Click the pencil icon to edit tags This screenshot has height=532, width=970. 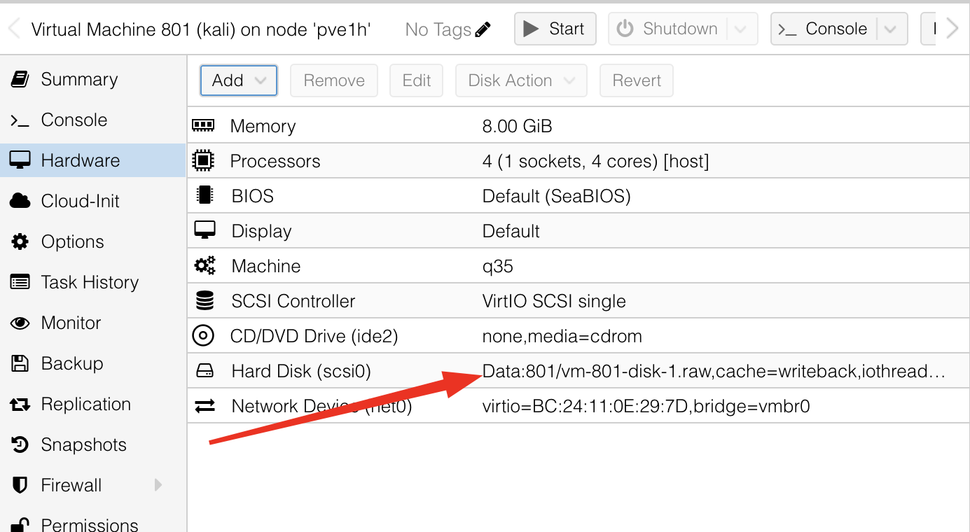(483, 29)
